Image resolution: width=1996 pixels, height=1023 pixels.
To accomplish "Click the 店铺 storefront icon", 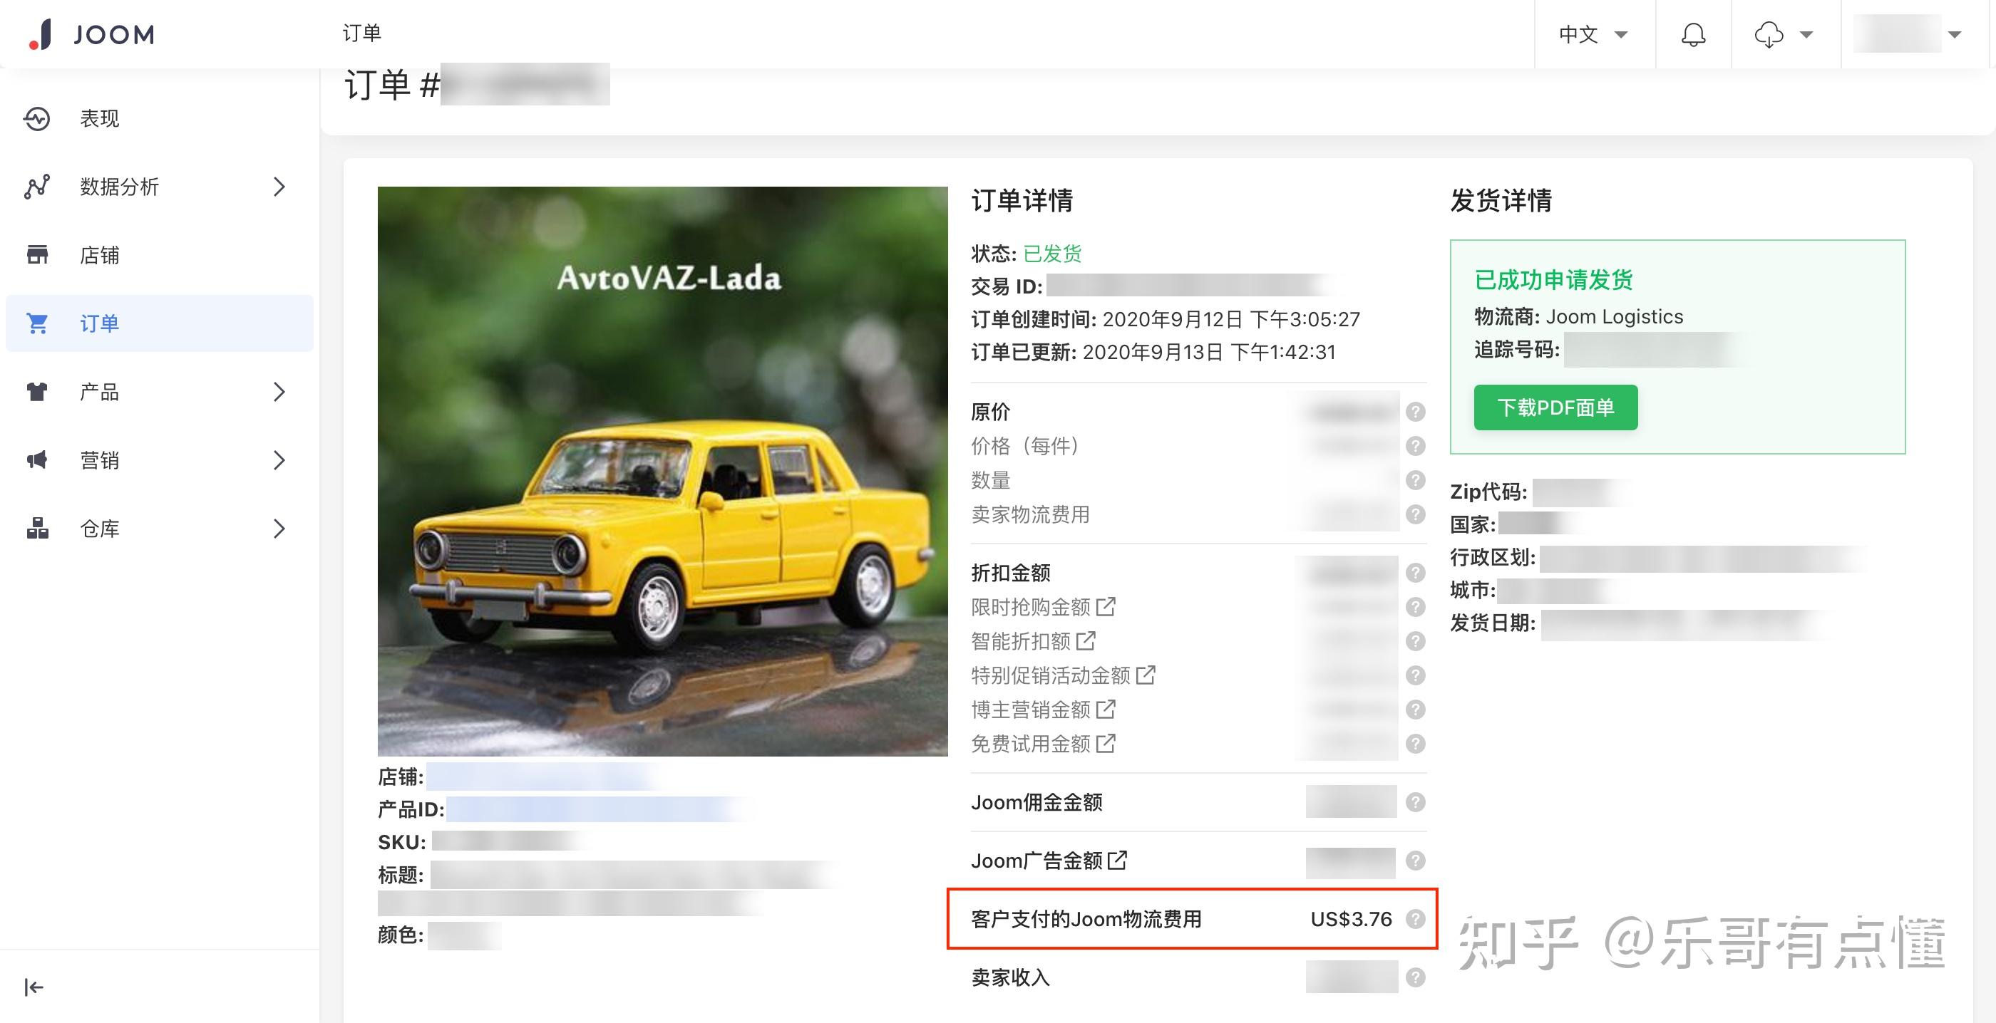I will click(37, 255).
